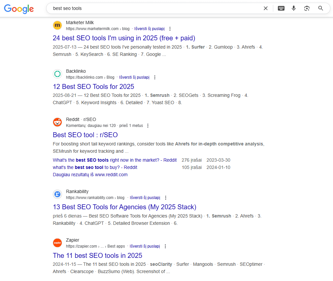Open '13 Best SEO Tools for Agencies' result

point(124,207)
